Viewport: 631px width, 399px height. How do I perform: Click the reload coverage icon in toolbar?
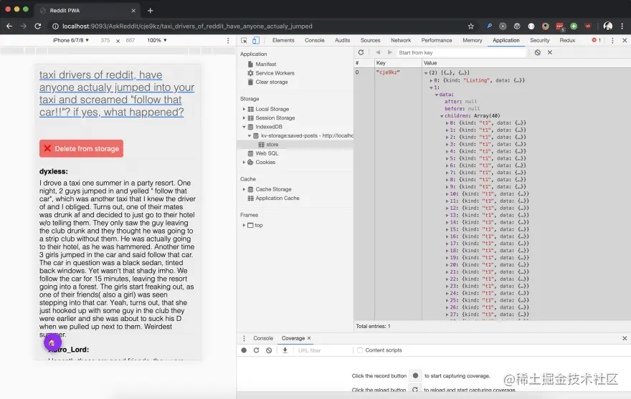256,350
